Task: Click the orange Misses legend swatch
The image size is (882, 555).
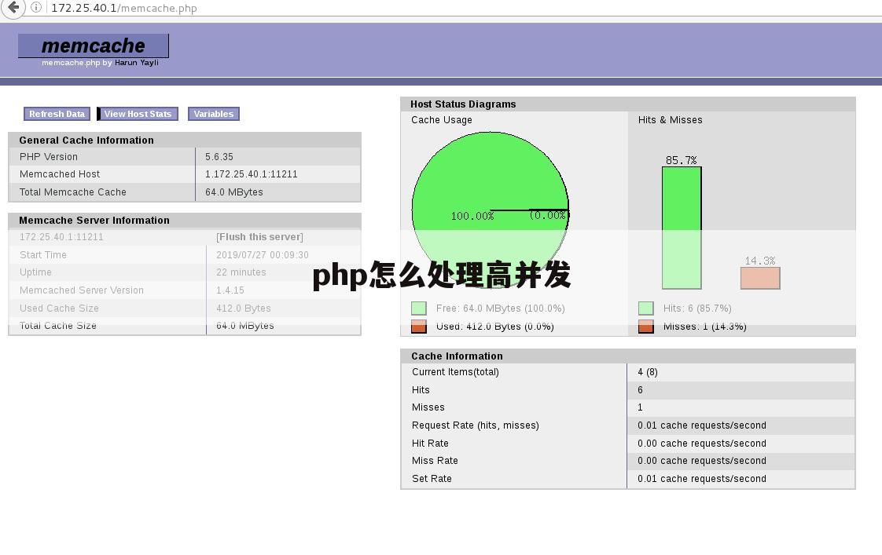Action: pos(645,327)
